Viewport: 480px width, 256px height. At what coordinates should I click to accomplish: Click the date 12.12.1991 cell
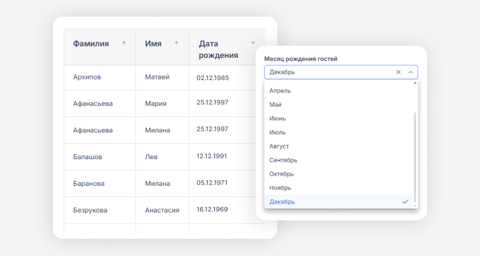212,156
